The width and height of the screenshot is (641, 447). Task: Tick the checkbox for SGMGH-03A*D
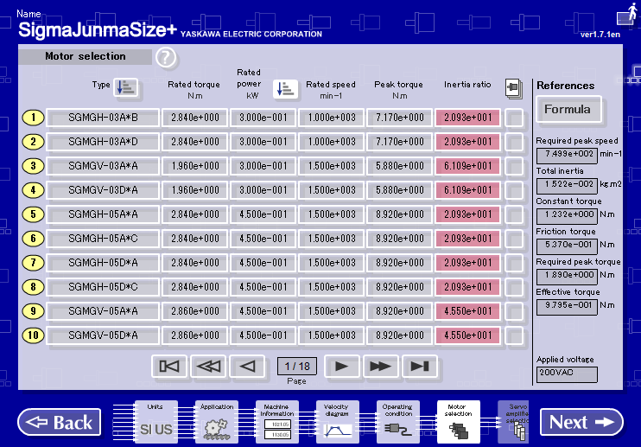click(x=514, y=142)
